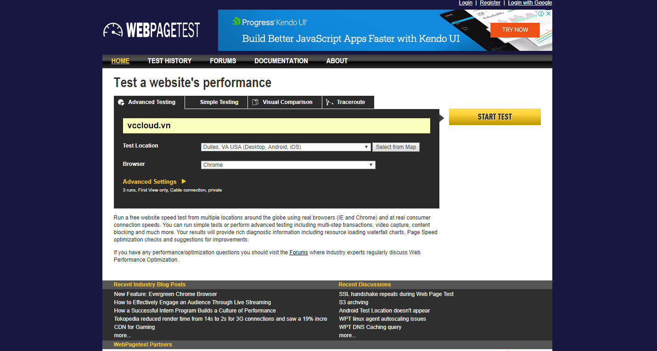This screenshot has width=657, height=351.
Task: Open the Test Location dropdown
Action: pos(286,147)
